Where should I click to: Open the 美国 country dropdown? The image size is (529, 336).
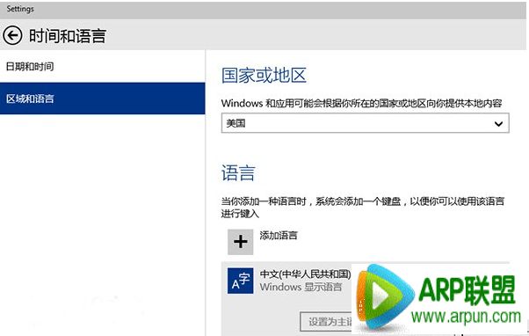tap(365, 123)
